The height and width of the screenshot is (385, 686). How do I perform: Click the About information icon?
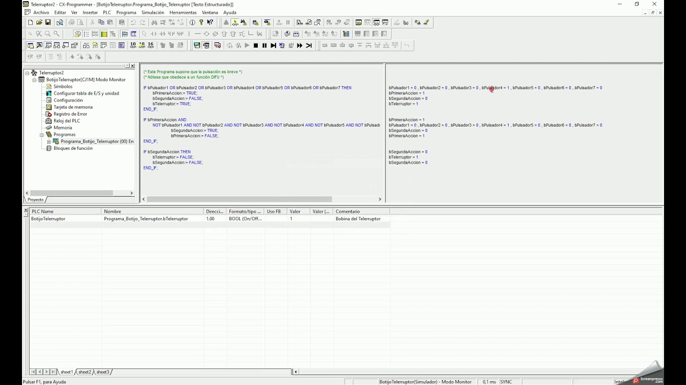192,22
